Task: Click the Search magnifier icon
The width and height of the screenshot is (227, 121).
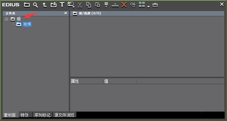Action: [35, 5]
